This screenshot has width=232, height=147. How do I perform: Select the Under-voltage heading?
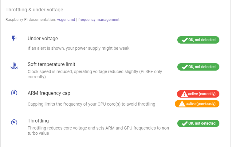point(43,39)
